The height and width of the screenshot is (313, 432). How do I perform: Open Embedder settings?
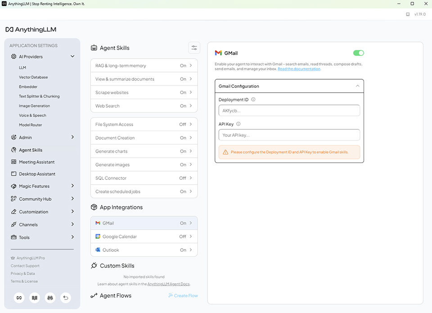coord(28,86)
